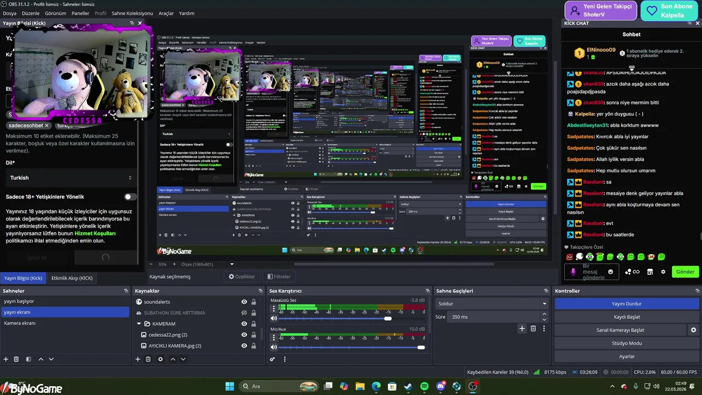Open source properties gear in Kaynaklar toolbar

click(160, 359)
